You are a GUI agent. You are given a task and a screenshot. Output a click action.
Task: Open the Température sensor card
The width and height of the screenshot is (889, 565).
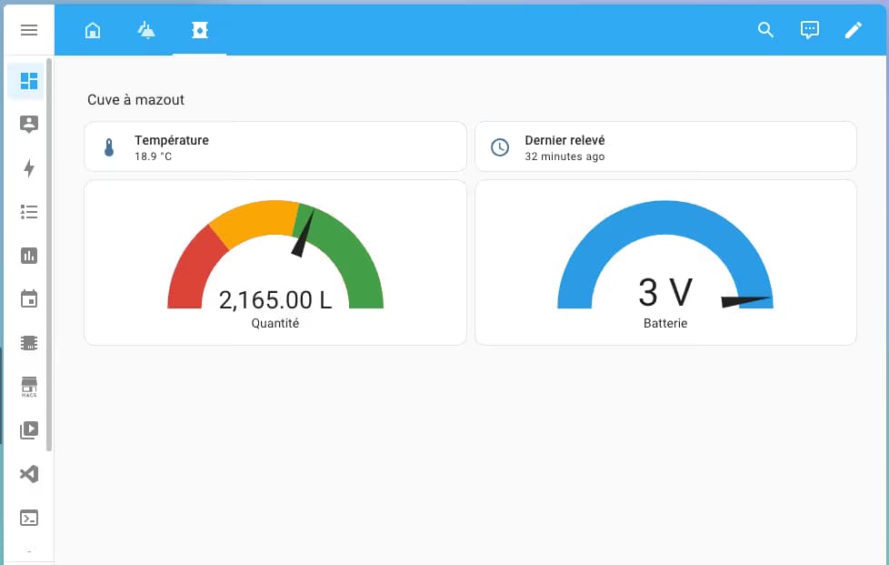275,146
